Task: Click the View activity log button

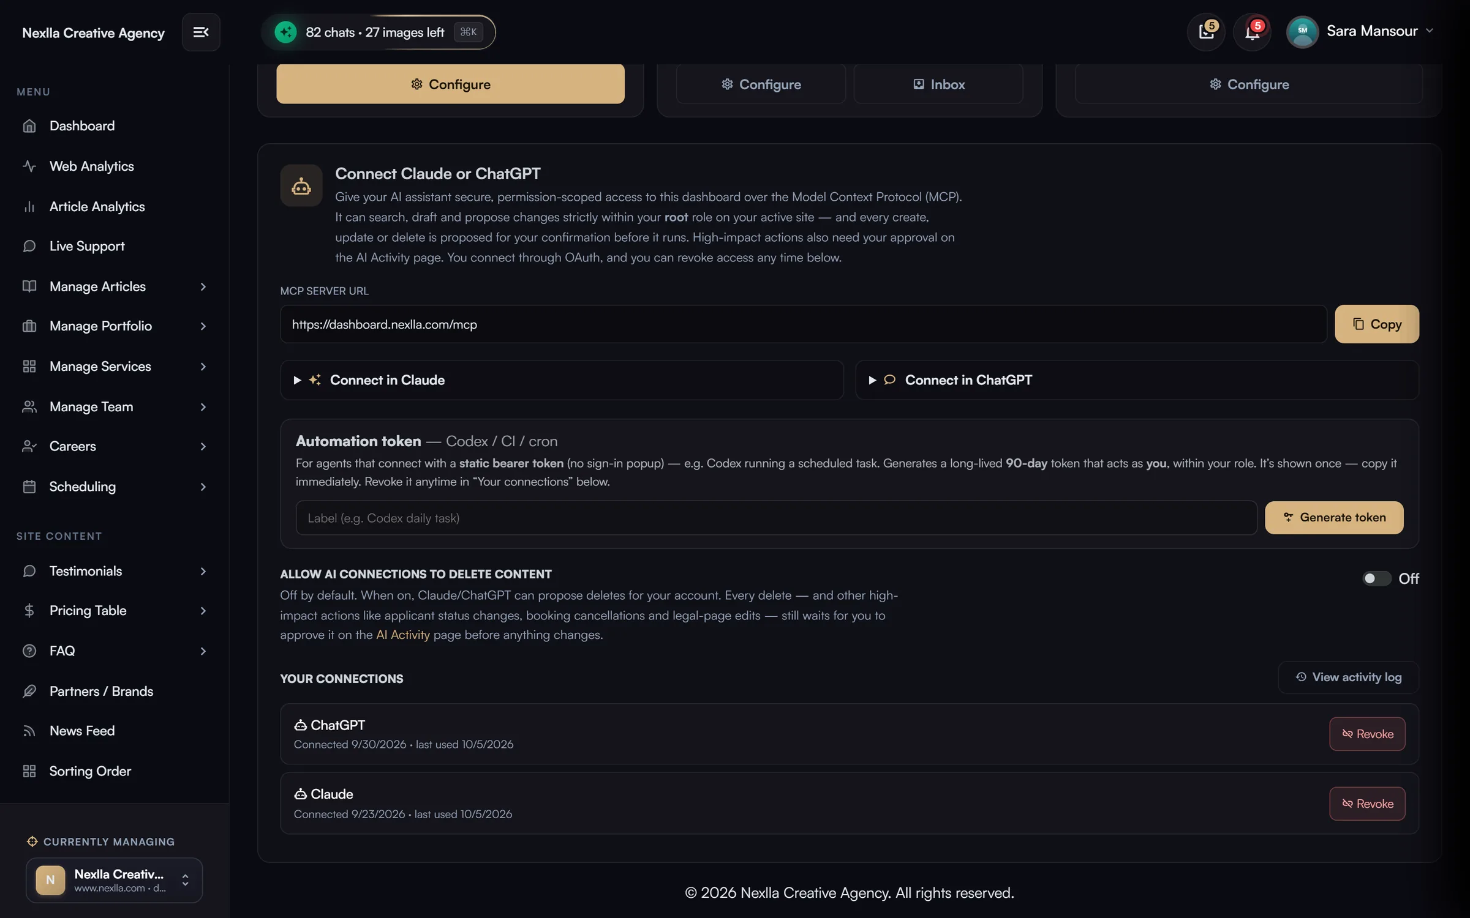Action: click(1348, 677)
